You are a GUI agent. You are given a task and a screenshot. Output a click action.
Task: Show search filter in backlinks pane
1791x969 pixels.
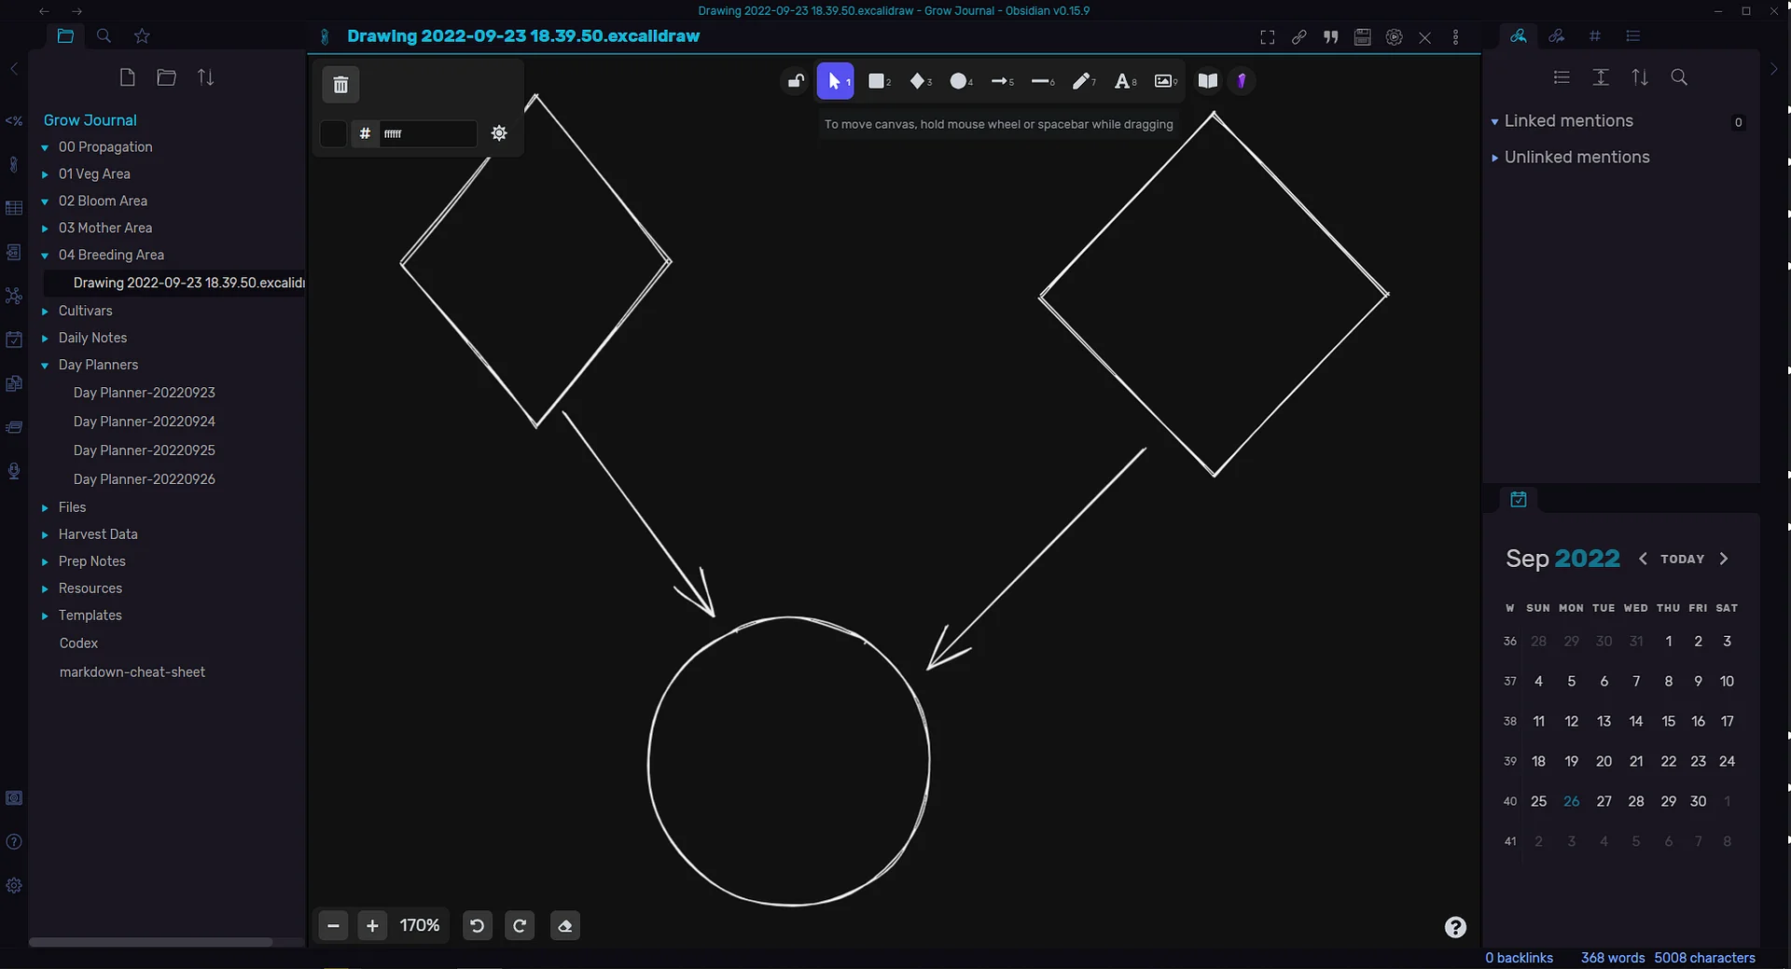[1679, 77]
